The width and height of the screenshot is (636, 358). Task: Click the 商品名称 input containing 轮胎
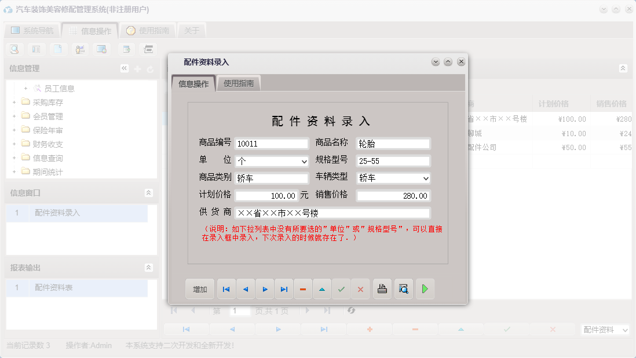(x=393, y=143)
